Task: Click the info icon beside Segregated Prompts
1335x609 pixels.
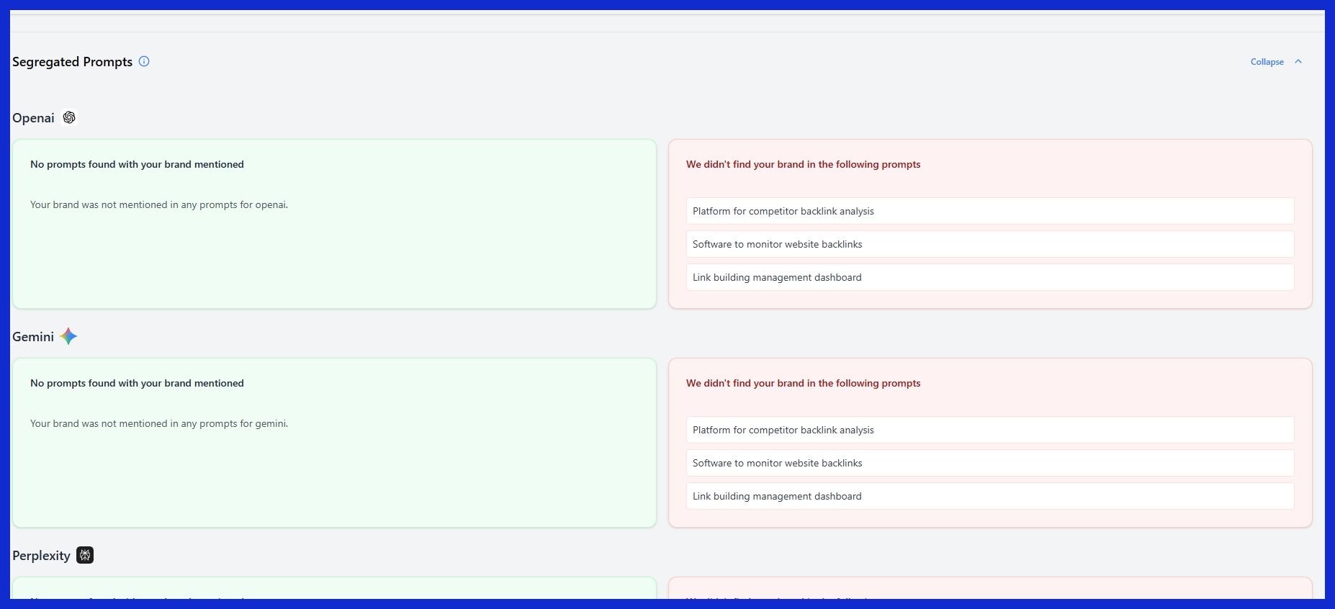Action: (x=144, y=61)
